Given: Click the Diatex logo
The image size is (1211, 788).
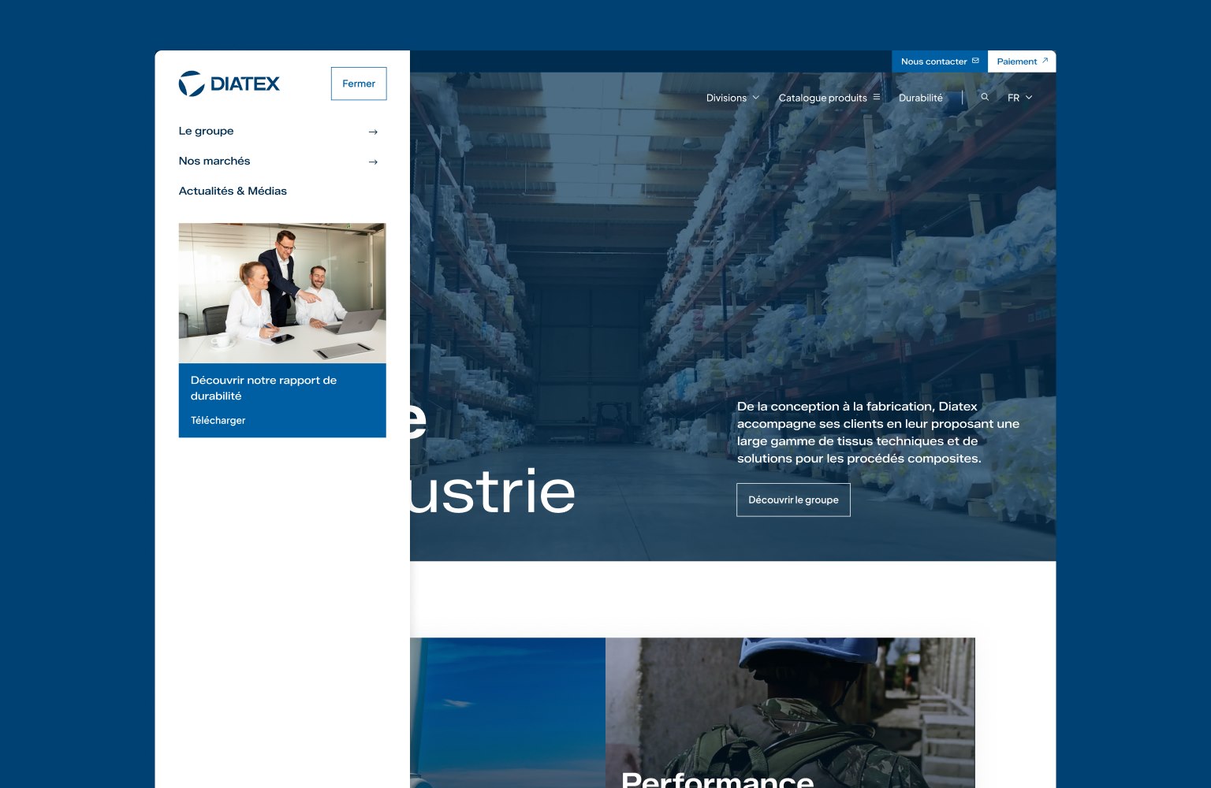Looking at the screenshot, I should tap(229, 84).
